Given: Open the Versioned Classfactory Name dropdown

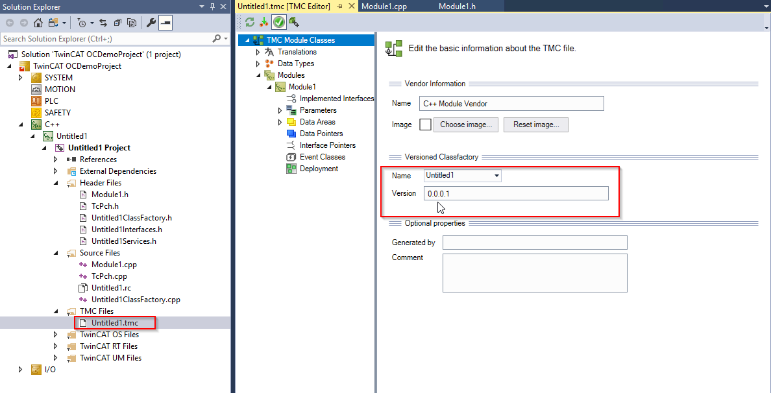Looking at the screenshot, I should (x=496, y=175).
